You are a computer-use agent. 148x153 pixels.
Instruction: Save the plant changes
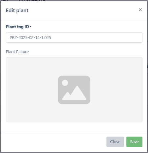pos(134,142)
